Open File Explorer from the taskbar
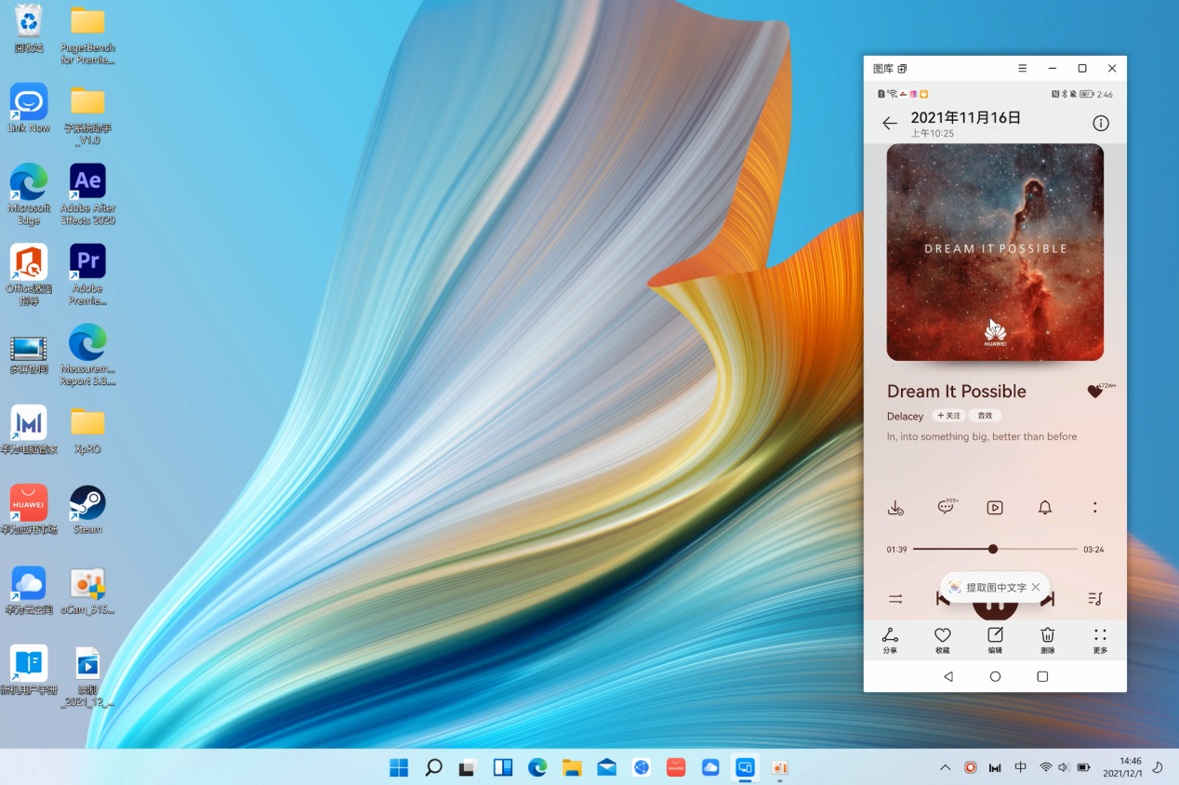The height and width of the screenshot is (785, 1179). tap(572, 767)
